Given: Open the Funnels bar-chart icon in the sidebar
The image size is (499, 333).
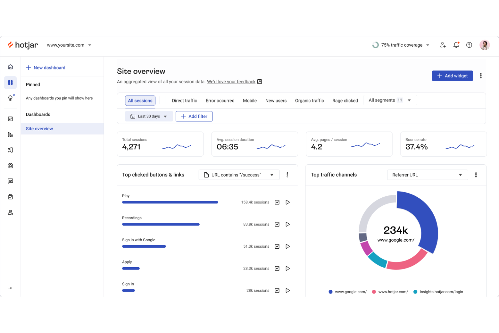Looking at the screenshot, I should [x=10, y=134].
